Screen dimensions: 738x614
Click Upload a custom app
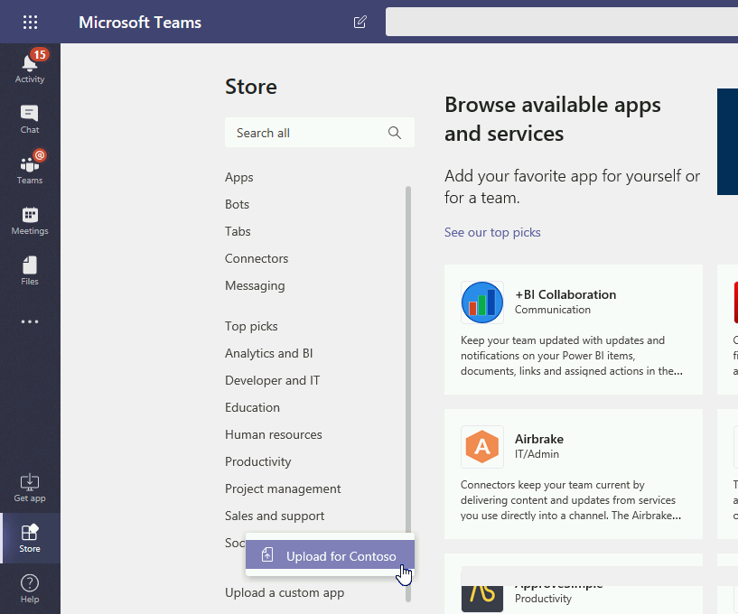285,593
